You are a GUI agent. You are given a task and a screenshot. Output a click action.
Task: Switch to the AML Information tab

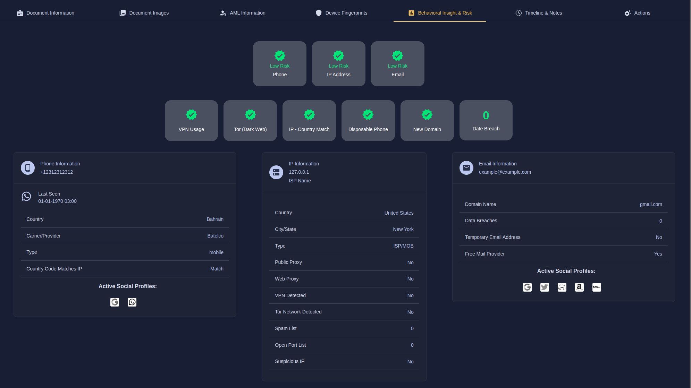(243, 13)
